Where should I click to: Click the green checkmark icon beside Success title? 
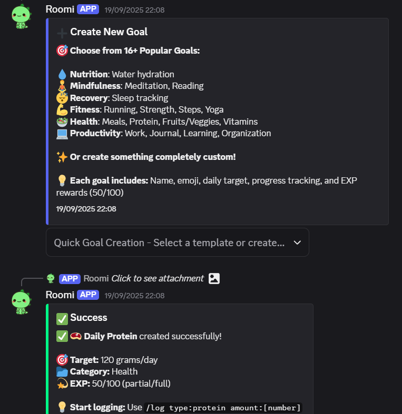click(62, 318)
